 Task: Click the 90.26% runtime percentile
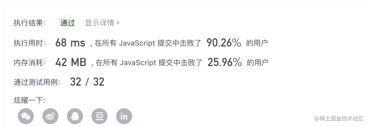coord(224,43)
